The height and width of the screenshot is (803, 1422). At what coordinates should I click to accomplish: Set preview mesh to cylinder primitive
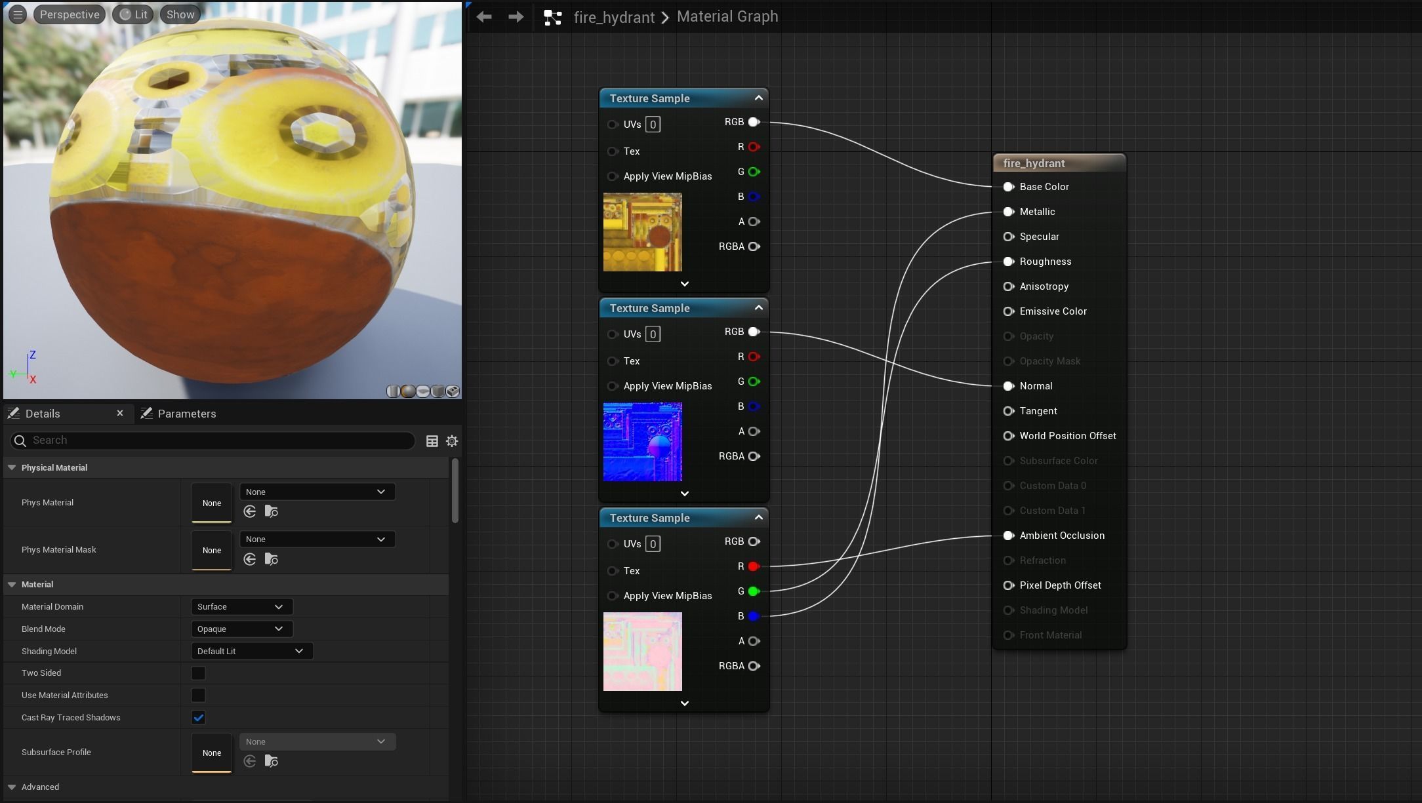393,391
